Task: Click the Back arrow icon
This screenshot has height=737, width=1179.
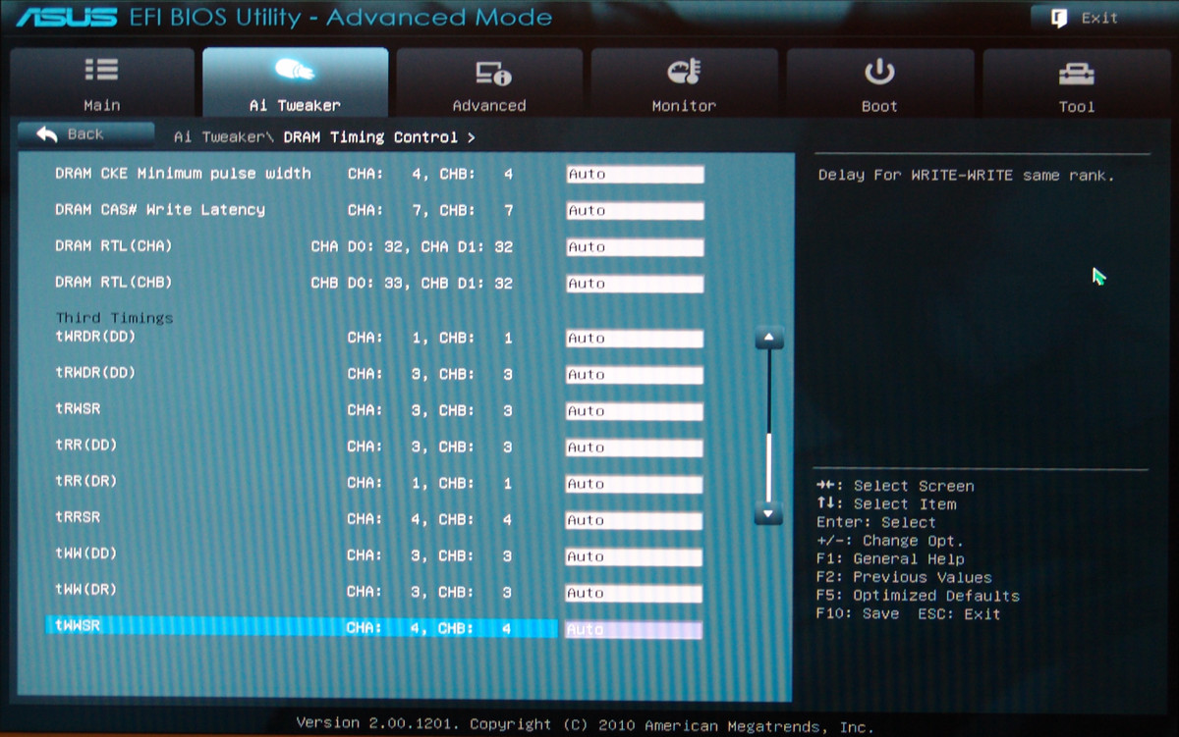Action: click(x=47, y=134)
